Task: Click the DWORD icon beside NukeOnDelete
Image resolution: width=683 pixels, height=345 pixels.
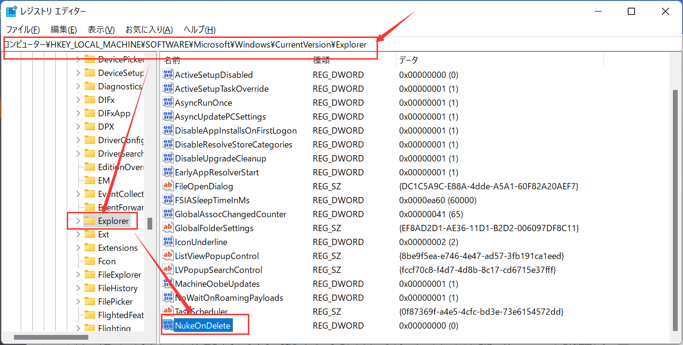Action: [168, 325]
